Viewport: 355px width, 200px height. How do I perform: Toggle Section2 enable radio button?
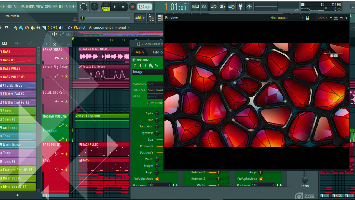(134, 60)
